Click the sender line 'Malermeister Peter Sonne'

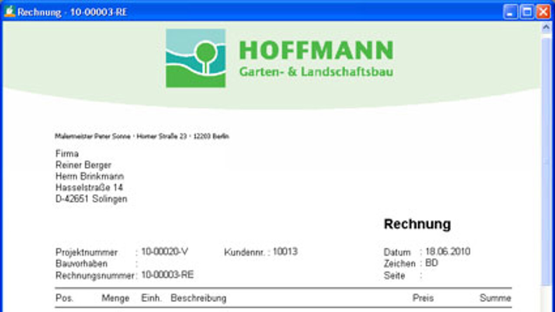tap(93, 136)
